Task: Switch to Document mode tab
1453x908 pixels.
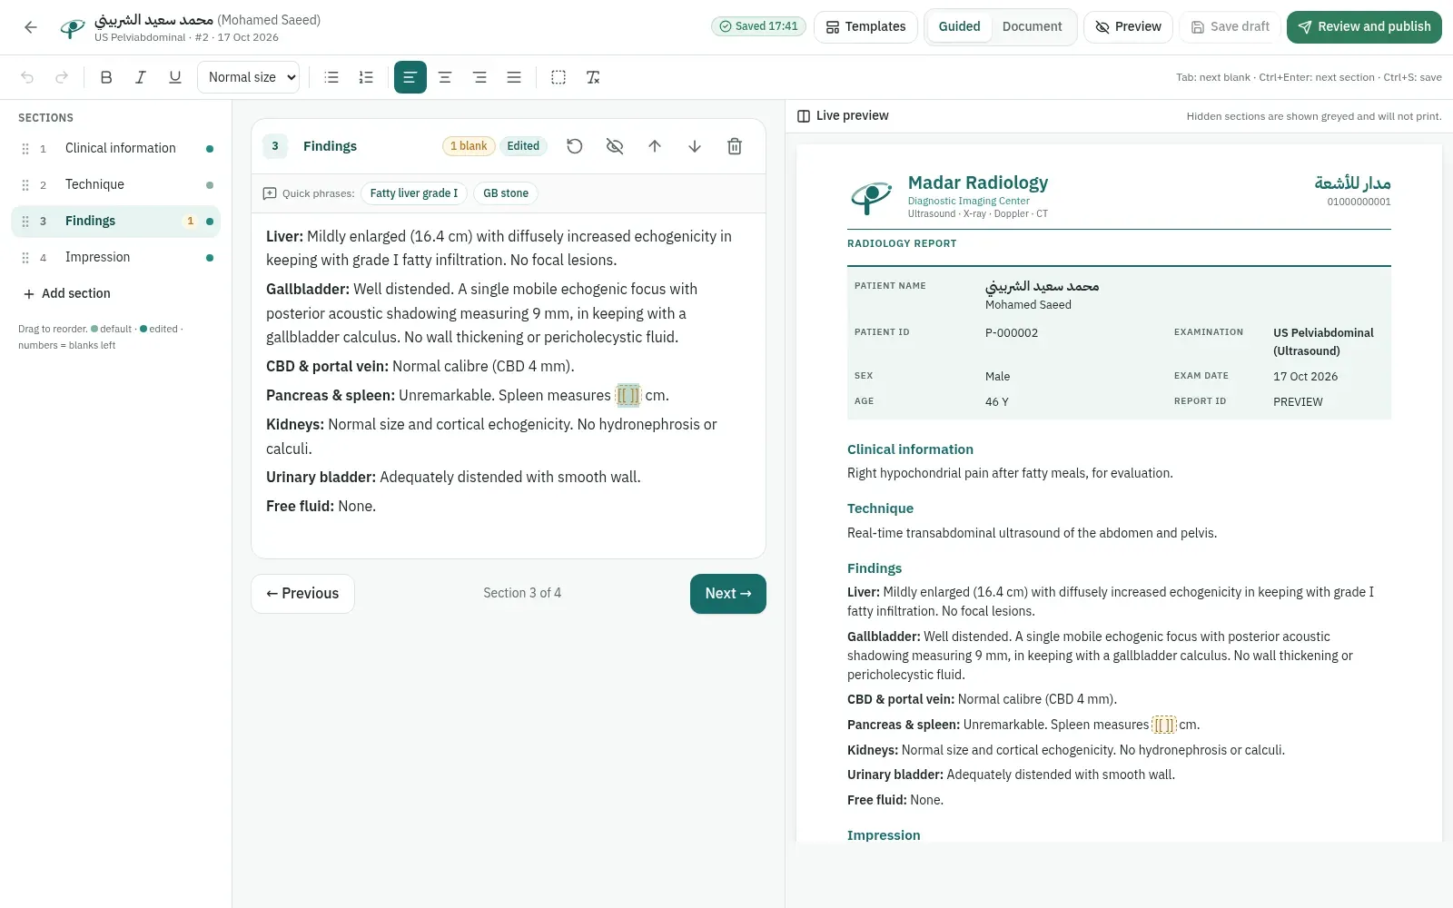Action: [x=1032, y=27]
